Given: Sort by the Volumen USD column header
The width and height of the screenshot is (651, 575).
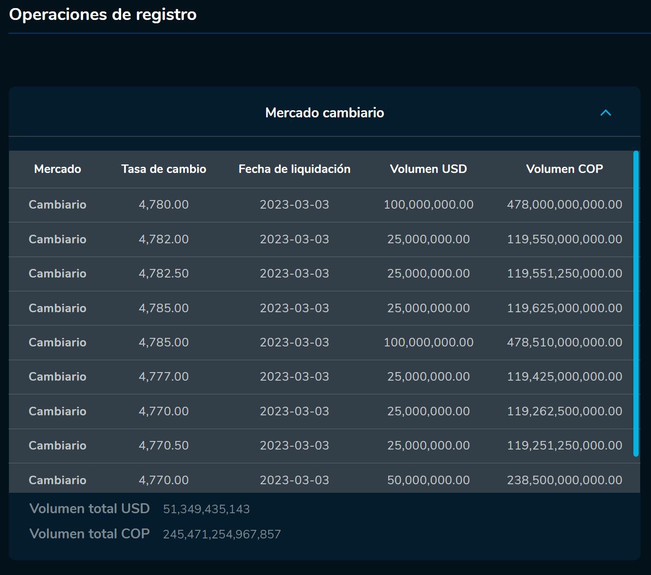Looking at the screenshot, I should click(428, 169).
